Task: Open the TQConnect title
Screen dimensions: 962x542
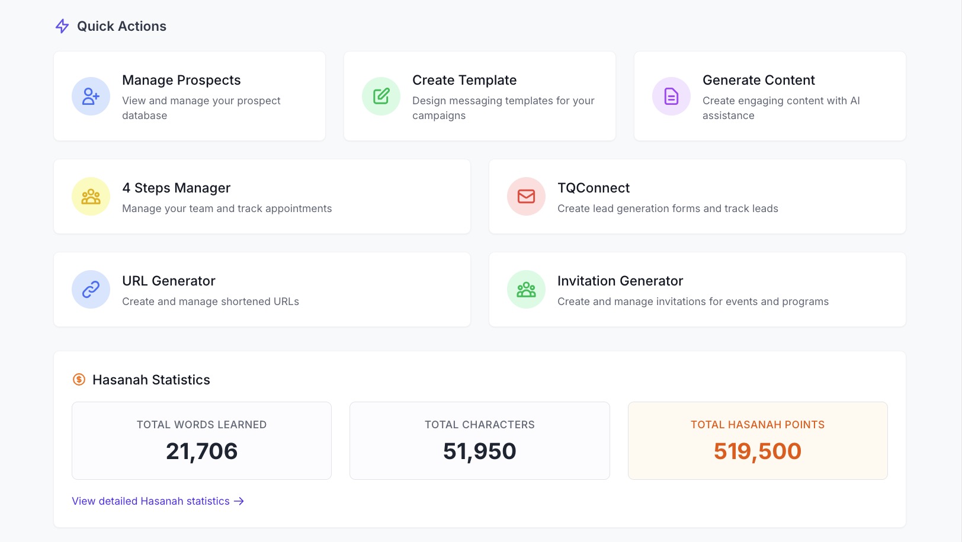Action: coord(594,188)
